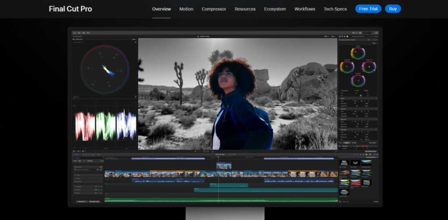Viewport: 448px width, 220px height.
Task: Open the Motion tab in the navigation
Action: tap(186, 9)
